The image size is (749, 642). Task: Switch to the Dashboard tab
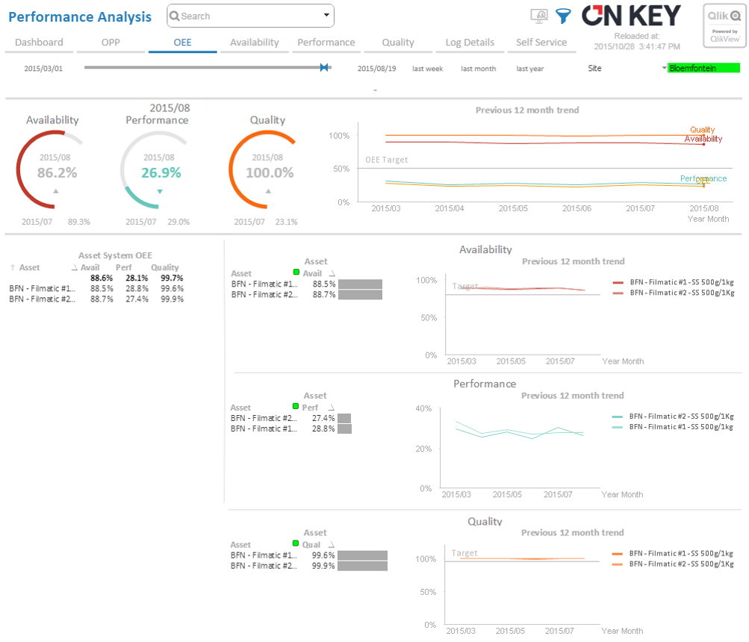39,43
